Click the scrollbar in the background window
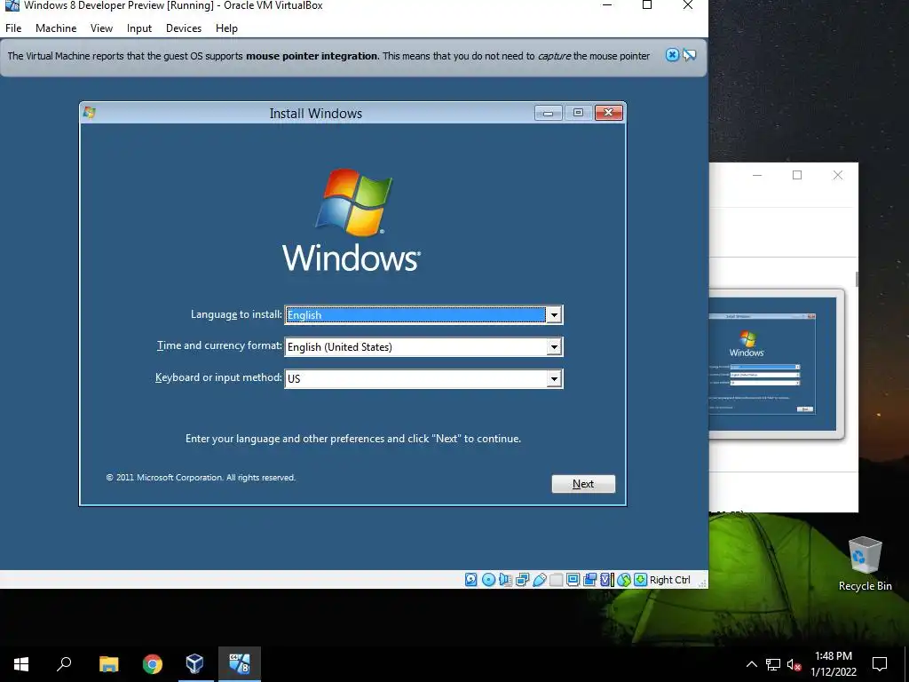Screen dimensions: 909x682 pyautogui.click(x=857, y=278)
